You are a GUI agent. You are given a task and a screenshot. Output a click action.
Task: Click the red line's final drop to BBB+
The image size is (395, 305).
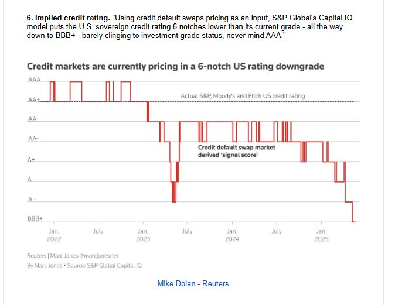(x=352, y=212)
